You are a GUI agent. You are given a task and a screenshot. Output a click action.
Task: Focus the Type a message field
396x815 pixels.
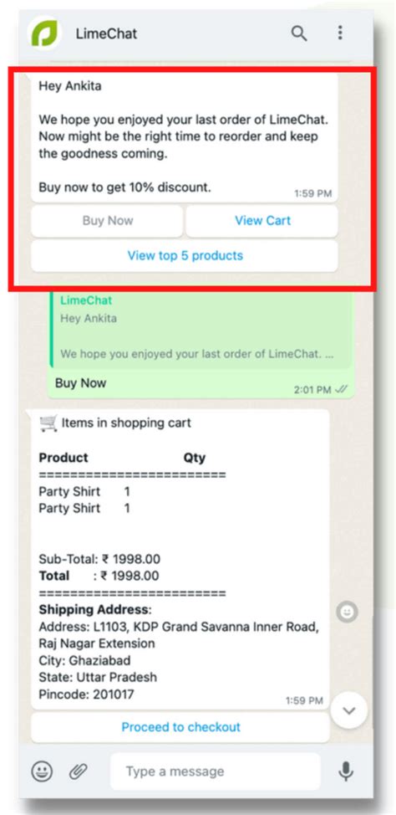click(215, 771)
